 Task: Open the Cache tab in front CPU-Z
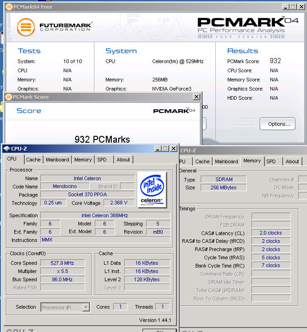[33, 160]
